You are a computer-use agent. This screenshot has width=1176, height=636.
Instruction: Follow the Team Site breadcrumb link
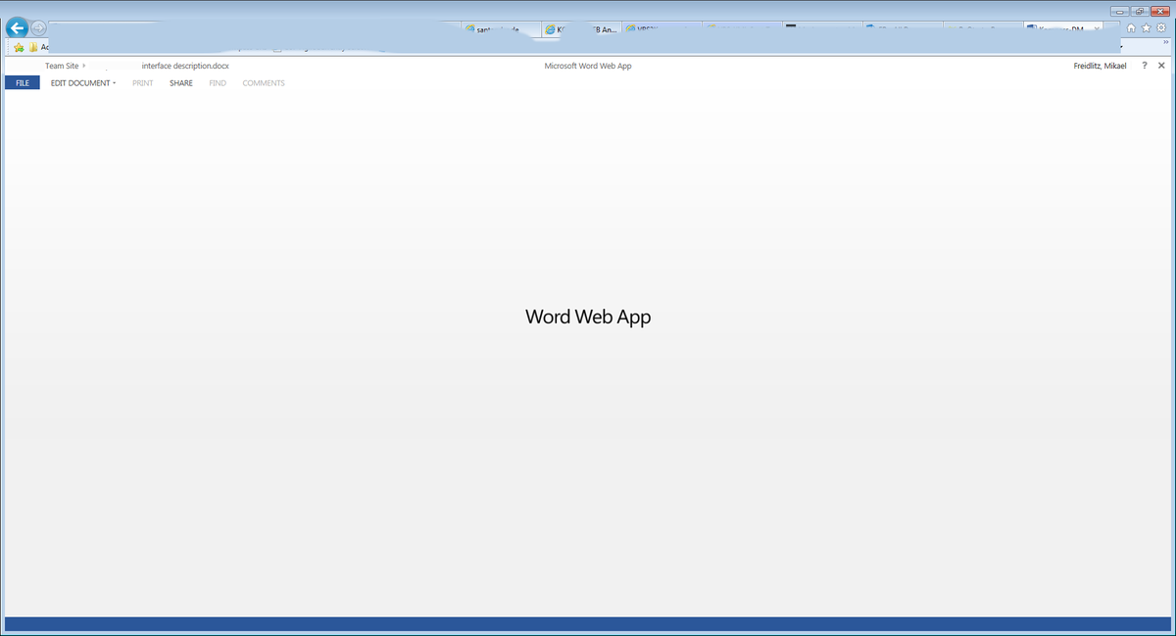62,66
